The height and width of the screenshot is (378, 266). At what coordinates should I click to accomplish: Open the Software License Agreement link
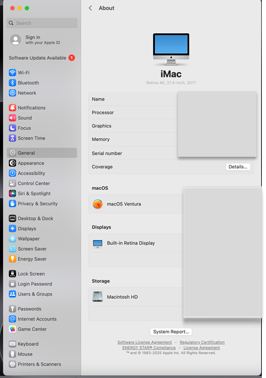pyautogui.click(x=145, y=342)
